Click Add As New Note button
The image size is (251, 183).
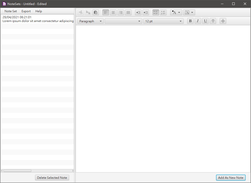point(230,177)
